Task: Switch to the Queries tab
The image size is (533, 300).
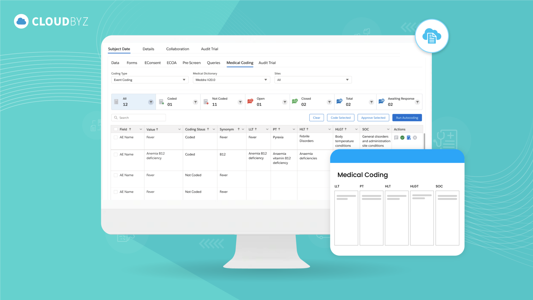Action: [213, 63]
